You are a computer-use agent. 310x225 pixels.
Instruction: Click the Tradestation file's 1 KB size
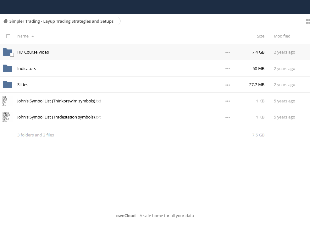[260, 117]
